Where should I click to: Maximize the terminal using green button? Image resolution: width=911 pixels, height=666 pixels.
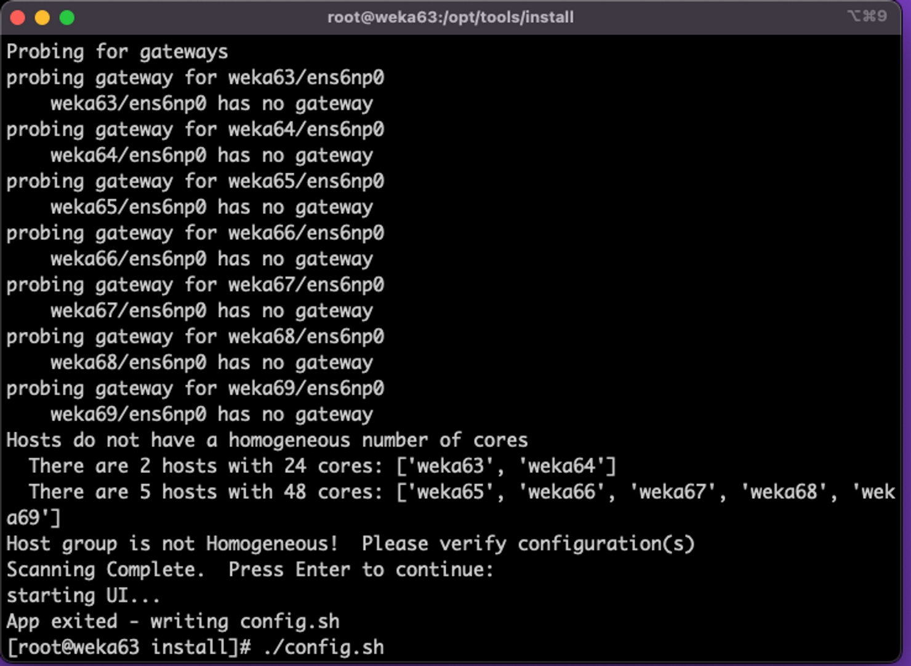(x=67, y=18)
